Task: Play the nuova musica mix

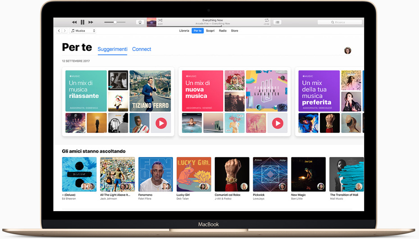Action: [278, 123]
